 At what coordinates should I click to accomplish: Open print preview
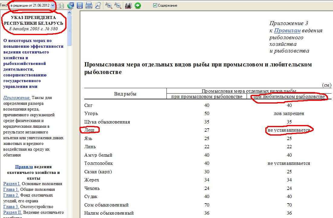[98, 5]
